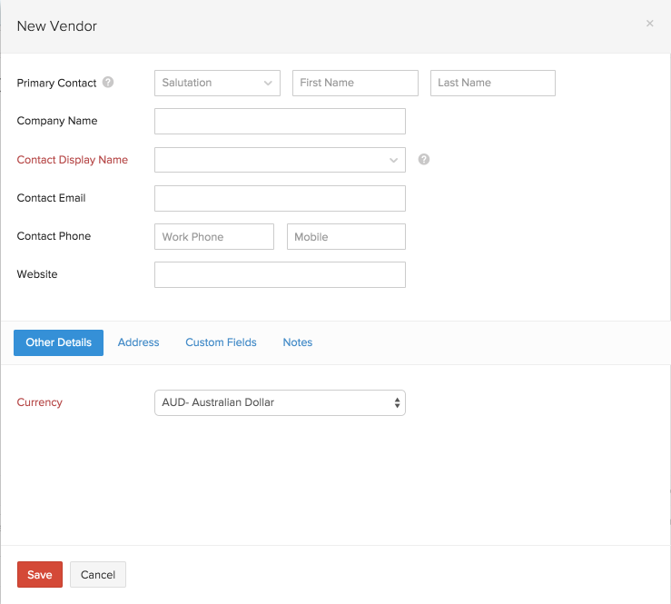The width and height of the screenshot is (671, 604).
Task: Click the Contact Email input
Action: pyautogui.click(x=280, y=198)
